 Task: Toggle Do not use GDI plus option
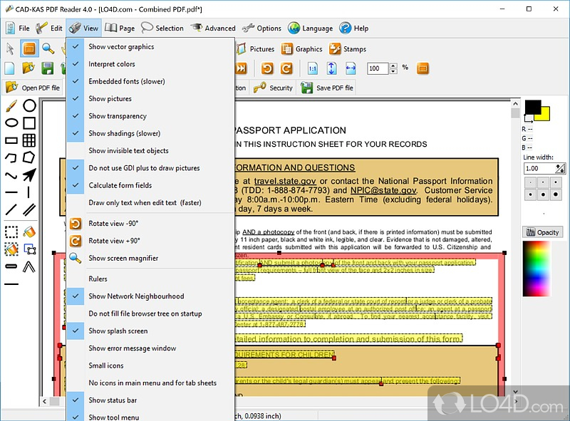(x=150, y=168)
